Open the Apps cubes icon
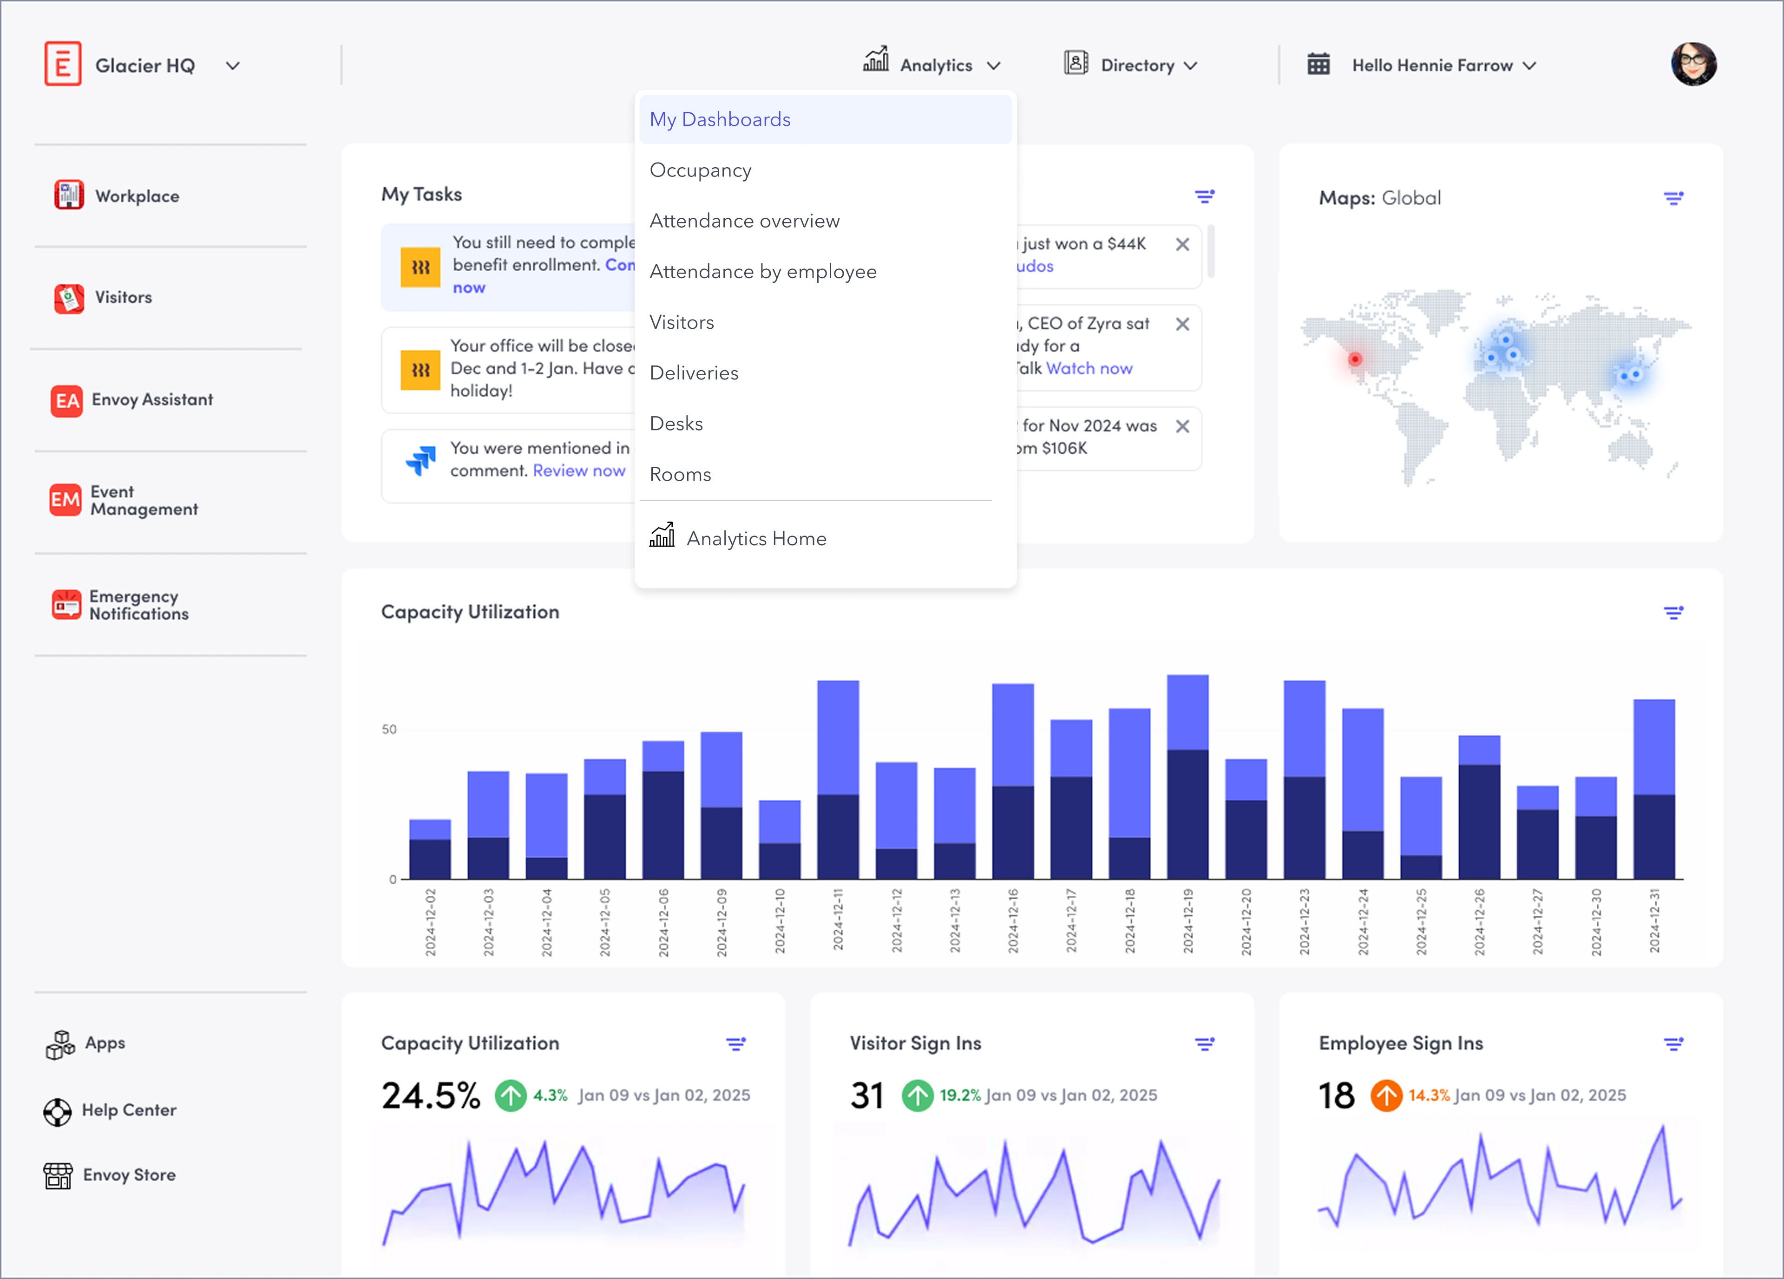The image size is (1784, 1279). tap(60, 1045)
